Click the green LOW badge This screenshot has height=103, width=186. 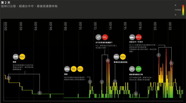point(138,69)
